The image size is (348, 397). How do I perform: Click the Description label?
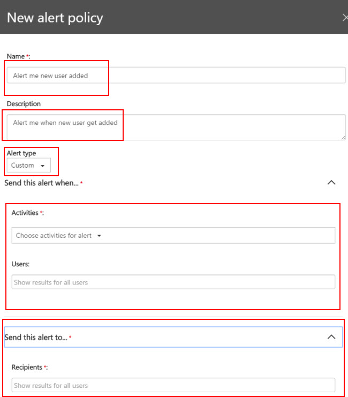pyautogui.click(x=24, y=104)
